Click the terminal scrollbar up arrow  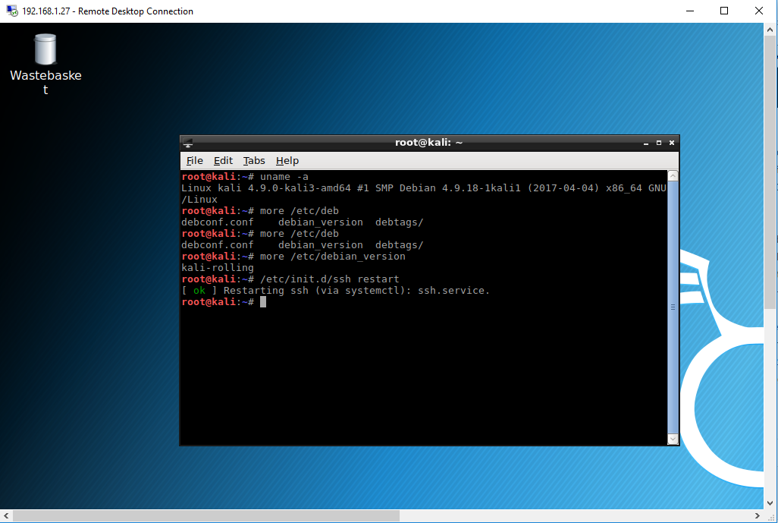[673, 176]
